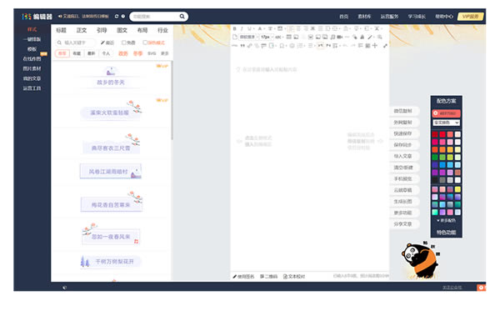
Task: Pick the bright green color swatch
Action: point(442,157)
